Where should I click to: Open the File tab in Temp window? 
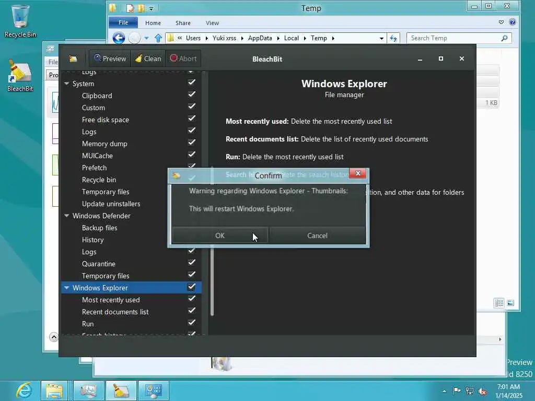click(x=123, y=22)
